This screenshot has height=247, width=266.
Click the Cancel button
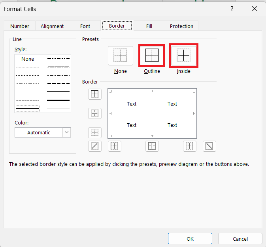(x=240, y=239)
